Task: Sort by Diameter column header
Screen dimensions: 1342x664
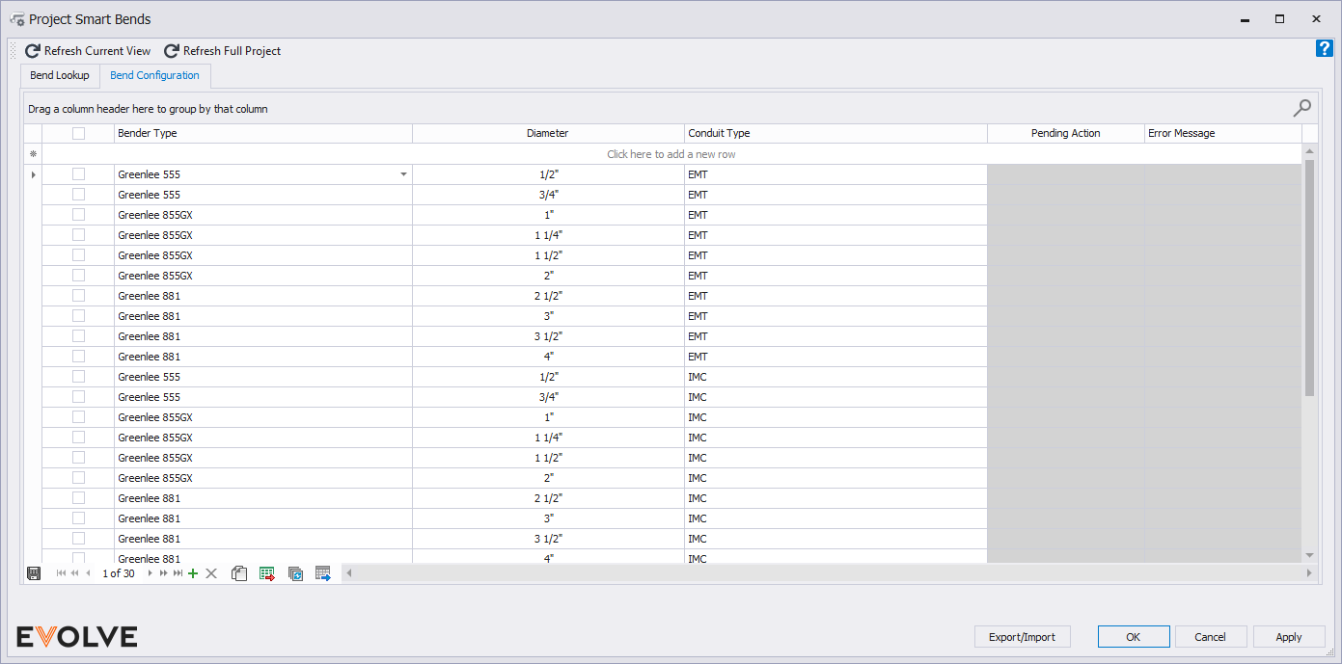Action: tap(548, 134)
